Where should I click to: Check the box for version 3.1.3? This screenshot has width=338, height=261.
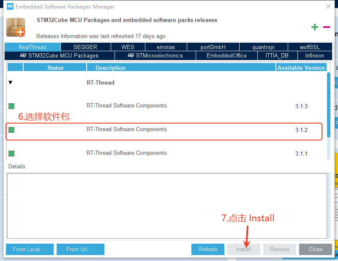click(x=11, y=106)
